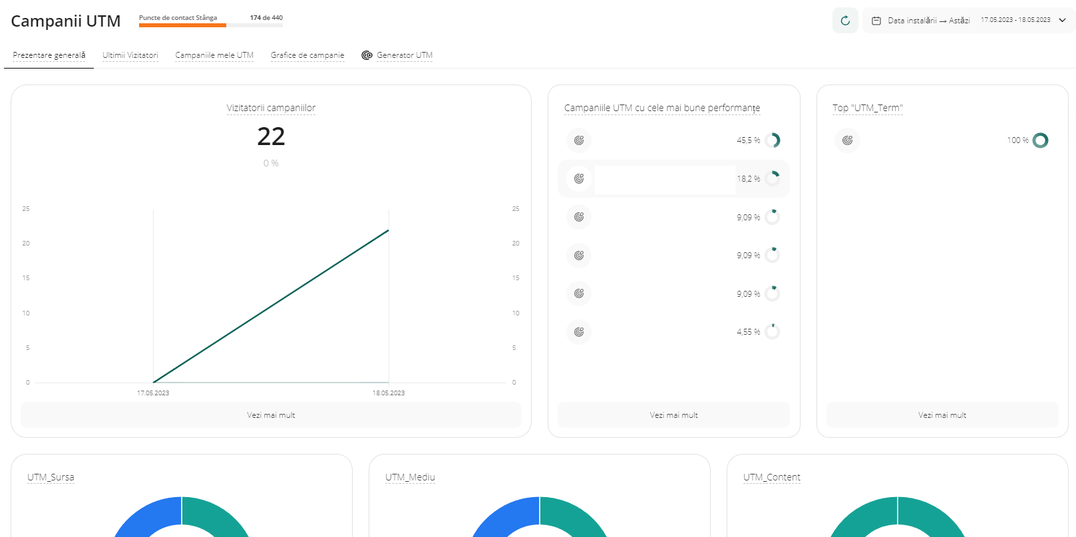Select the Prezentare generală tab

[49, 55]
